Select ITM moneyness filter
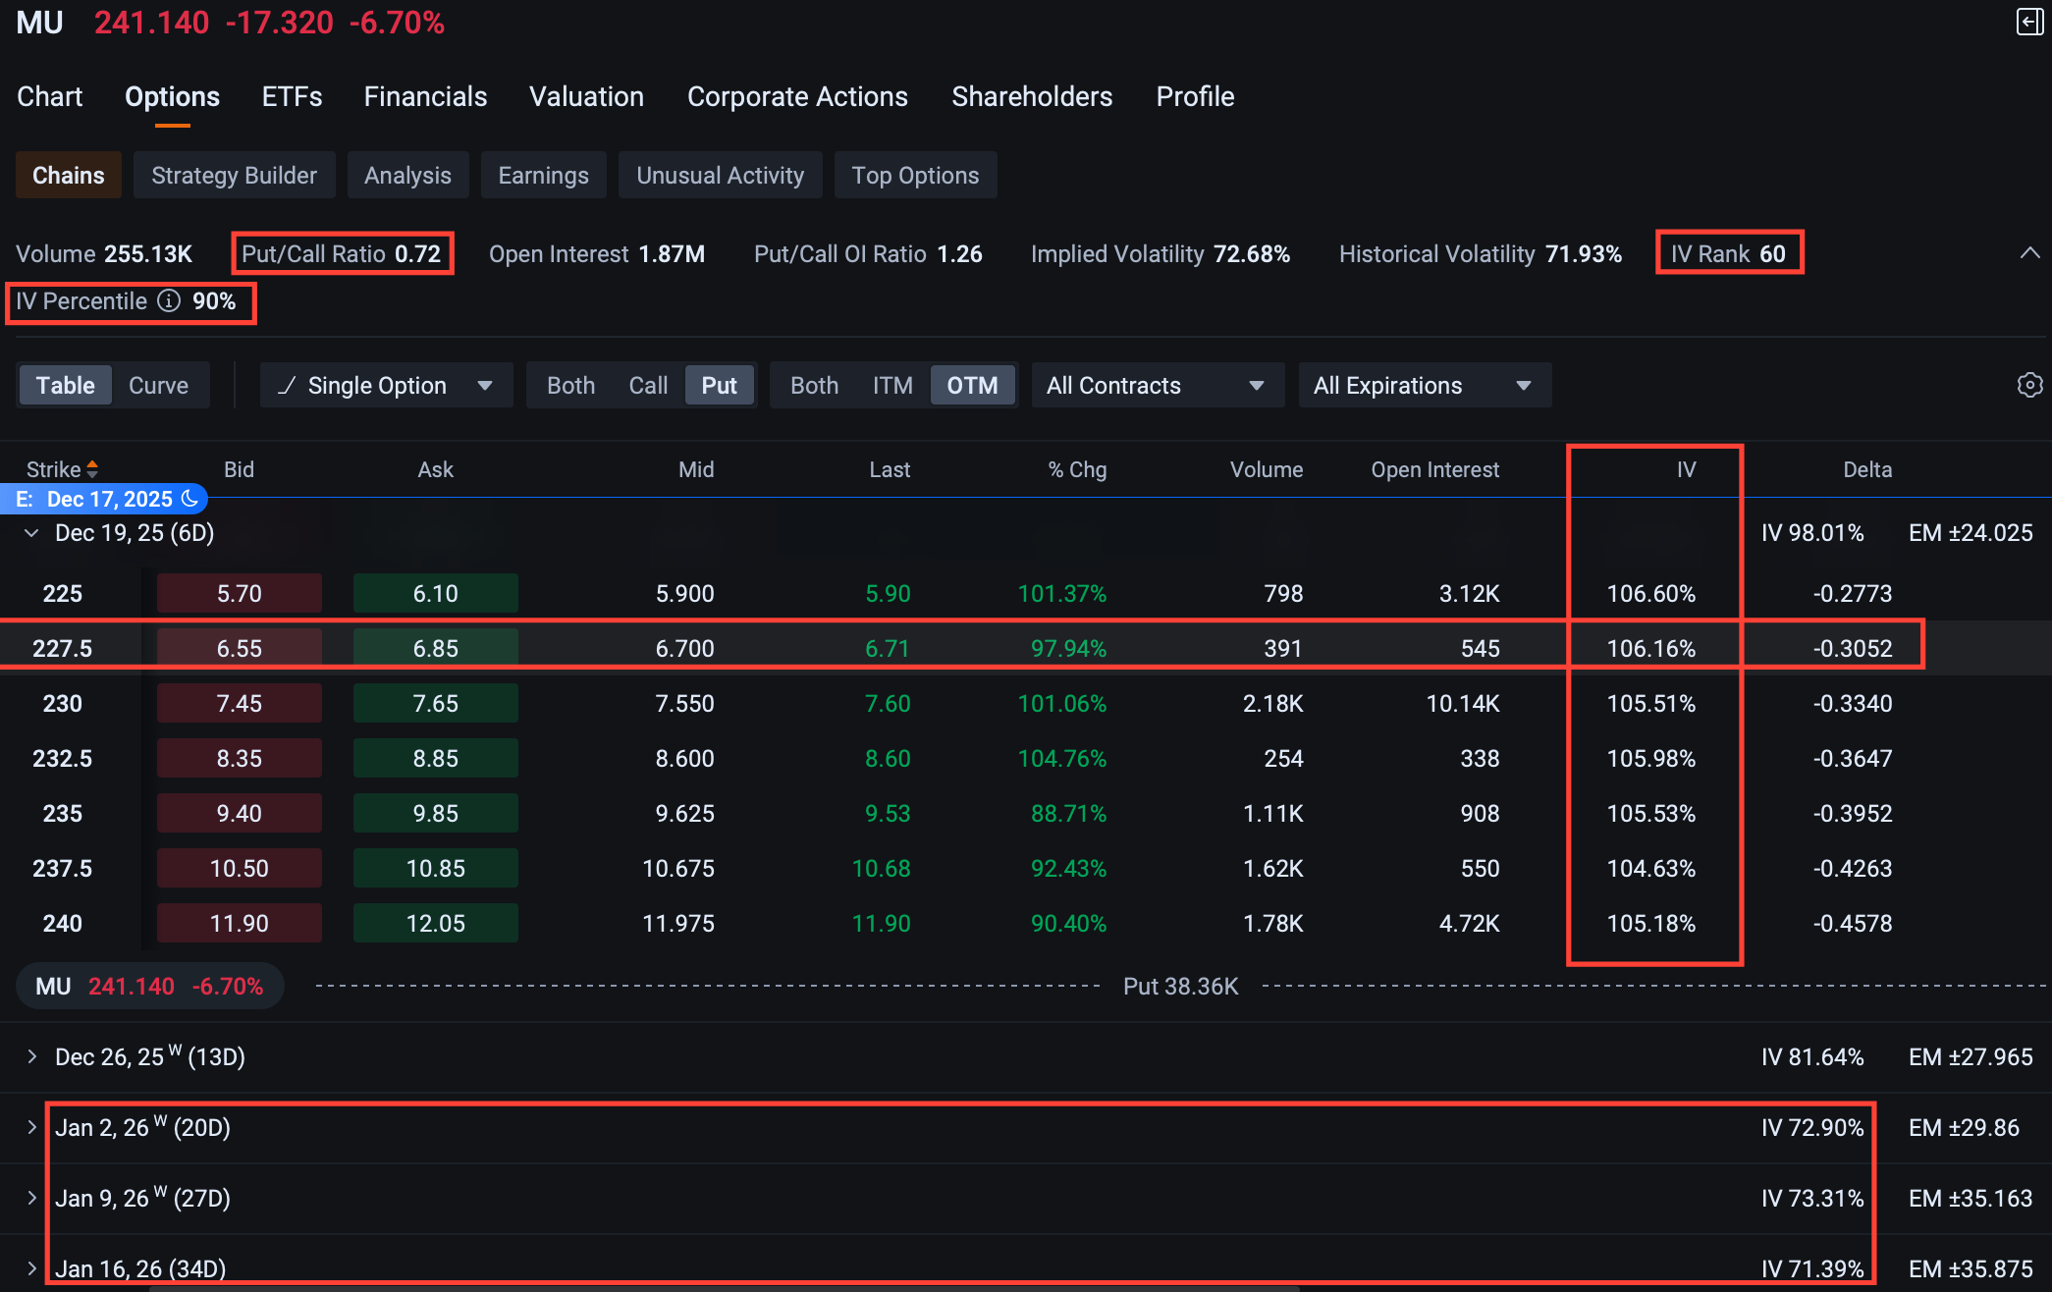 point(891,386)
